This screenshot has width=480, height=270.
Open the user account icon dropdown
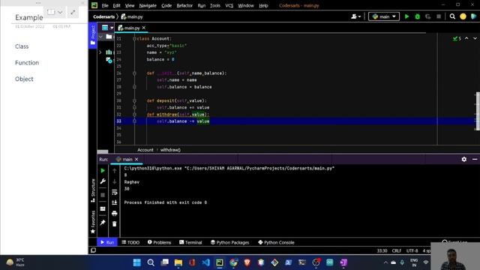355,16
